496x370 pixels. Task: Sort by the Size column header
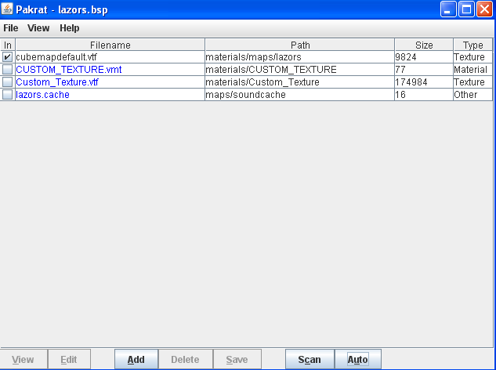click(424, 45)
